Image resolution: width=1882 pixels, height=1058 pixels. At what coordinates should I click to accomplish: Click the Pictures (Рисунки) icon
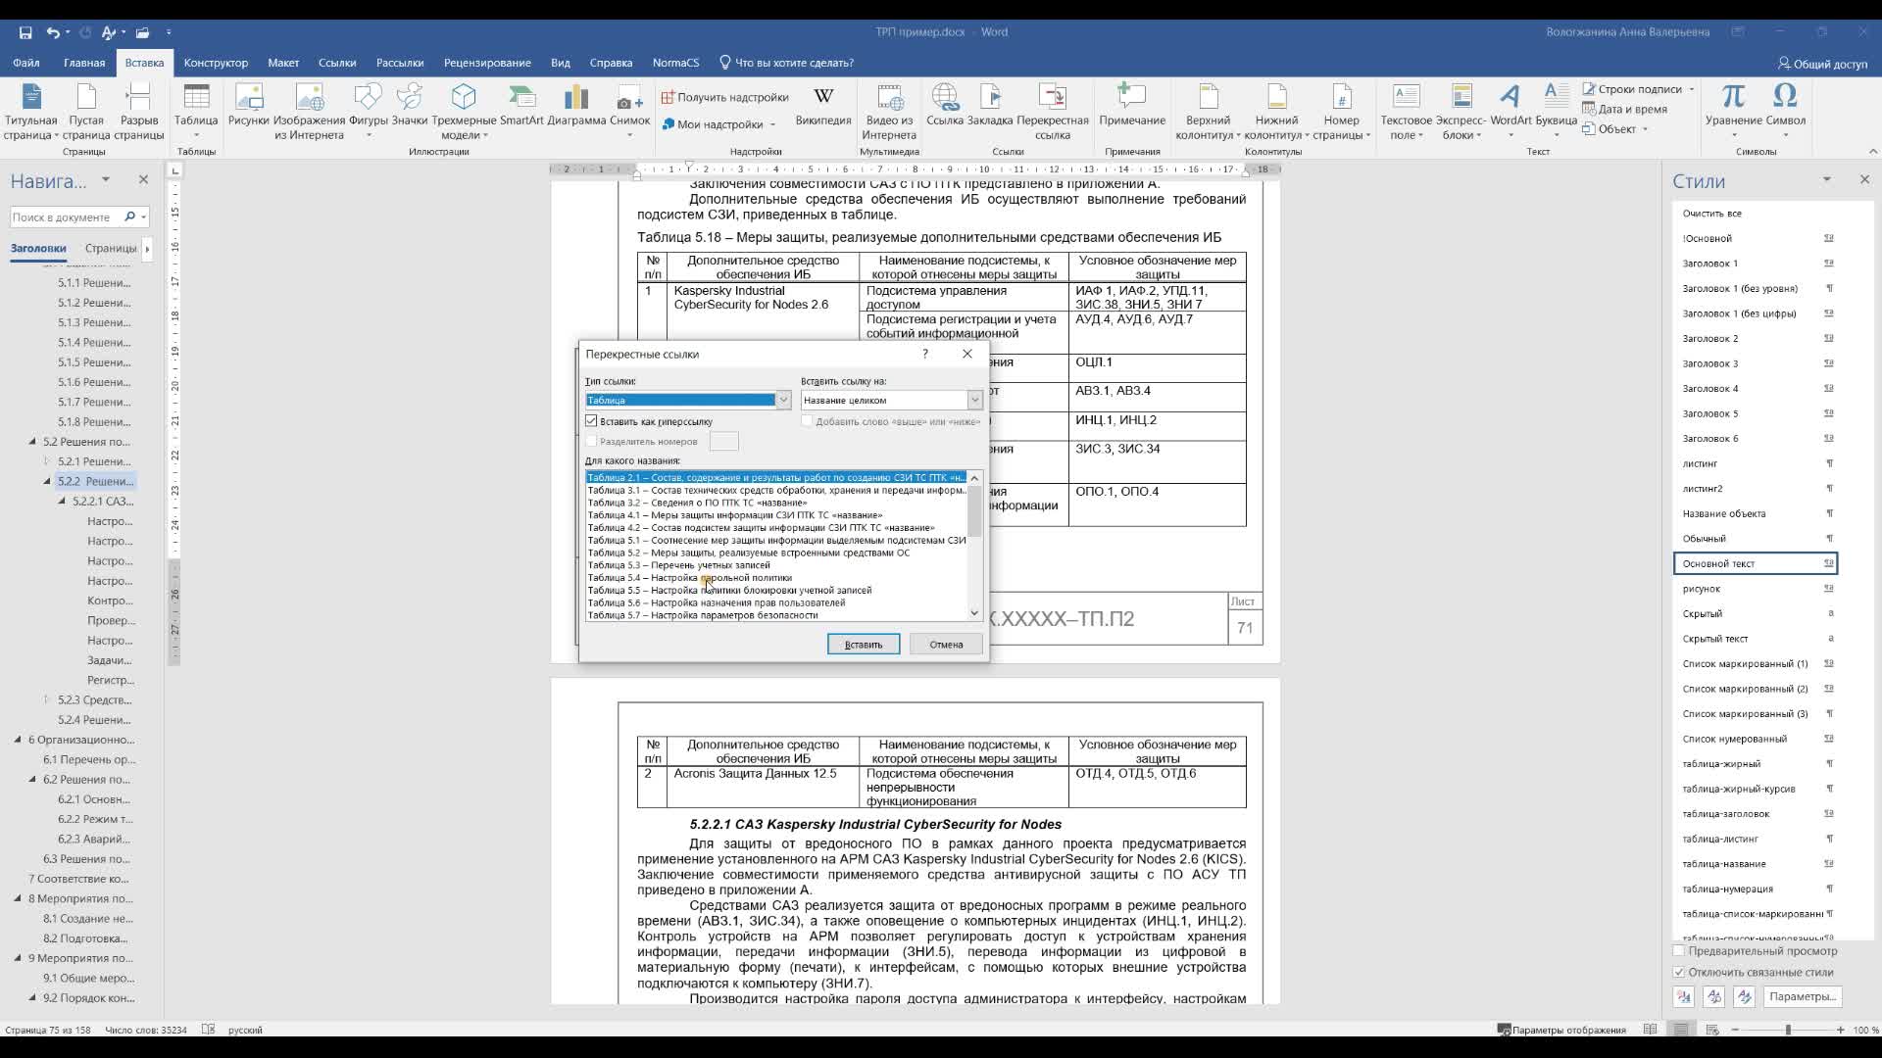point(249,106)
